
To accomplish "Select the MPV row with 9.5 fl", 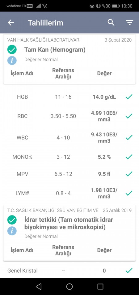I will 69,174.
